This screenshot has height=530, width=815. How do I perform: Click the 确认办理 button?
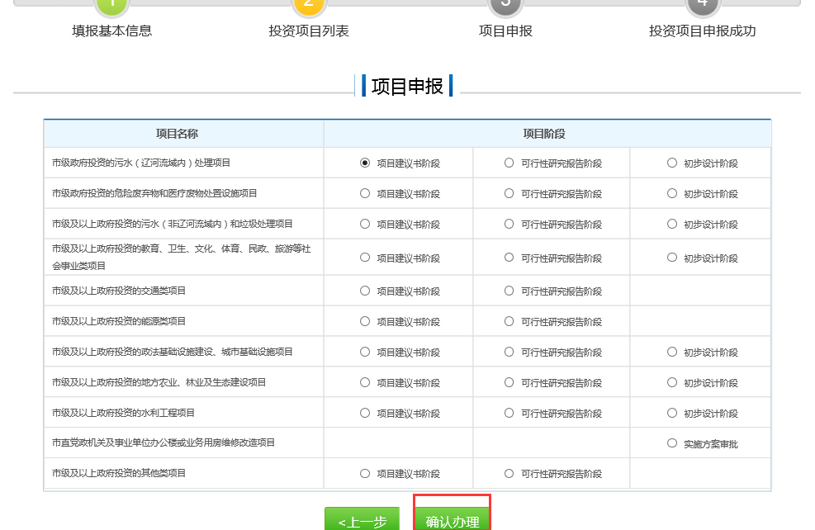[452, 521]
